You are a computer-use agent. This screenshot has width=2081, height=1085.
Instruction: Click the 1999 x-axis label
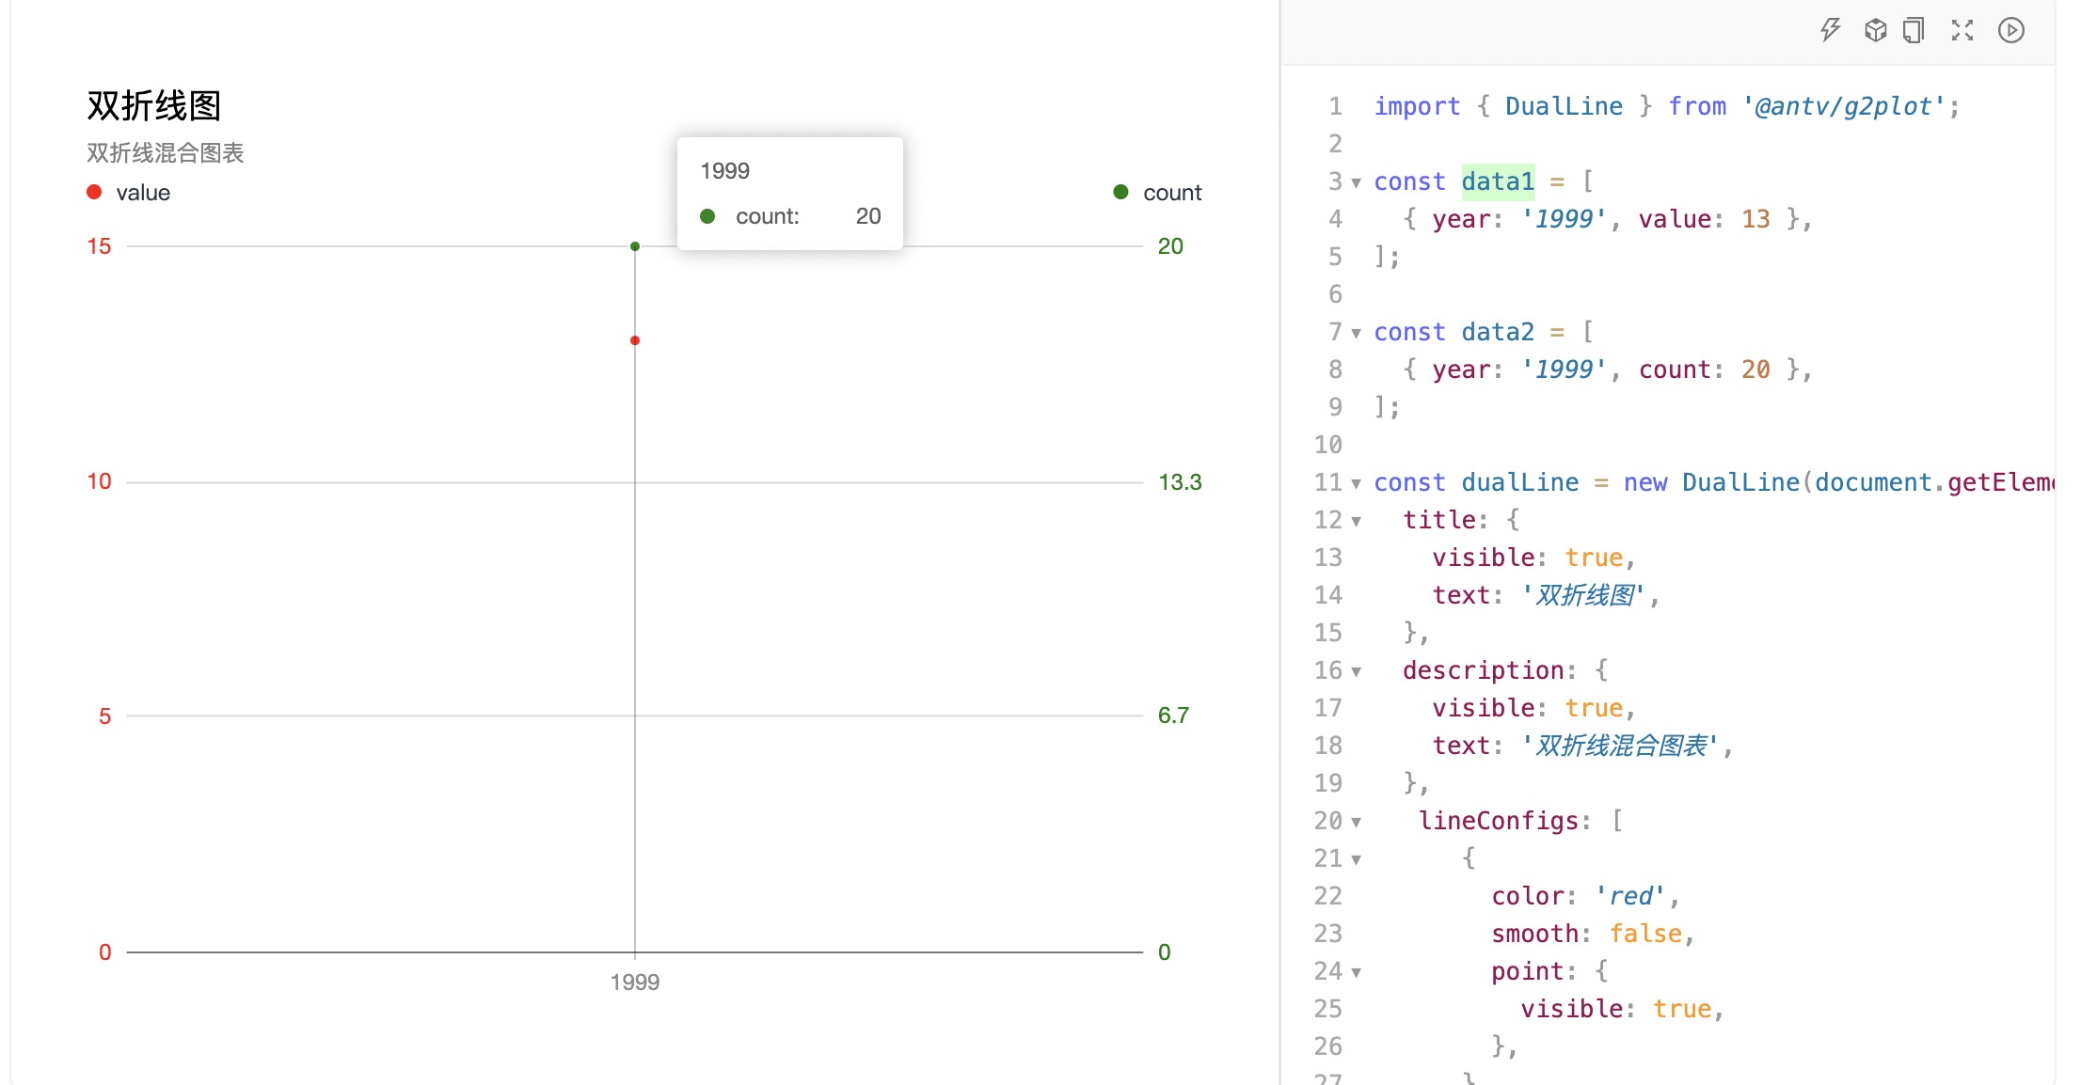click(x=635, y=983)
